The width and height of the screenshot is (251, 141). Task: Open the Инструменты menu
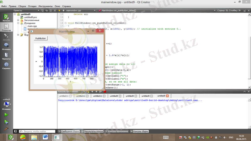pos(48,6)
